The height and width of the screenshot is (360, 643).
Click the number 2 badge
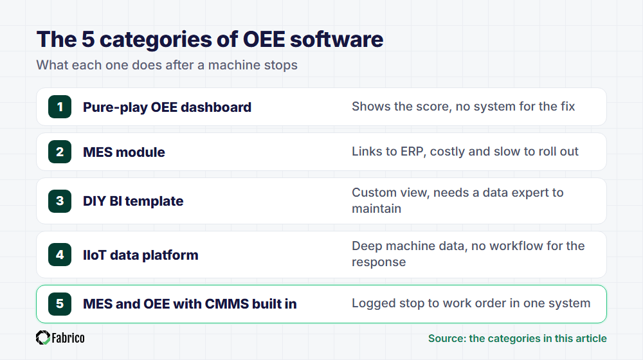[60, 152]
